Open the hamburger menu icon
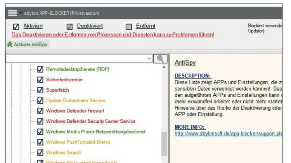Image resolution: width=291 pixels, height=163 pixels. pos(12,13)
